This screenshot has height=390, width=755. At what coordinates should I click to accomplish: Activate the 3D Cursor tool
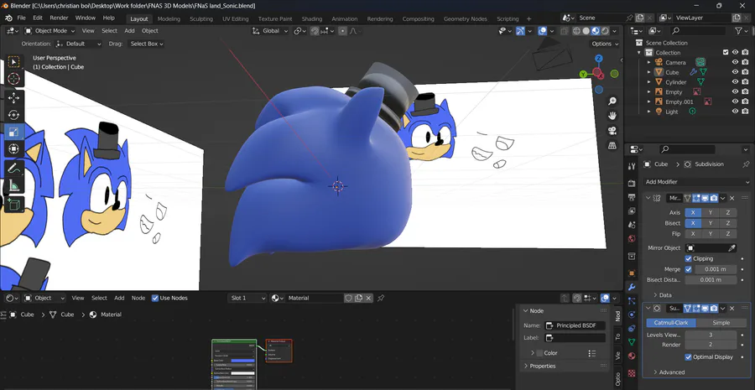[x=13, y=79]
